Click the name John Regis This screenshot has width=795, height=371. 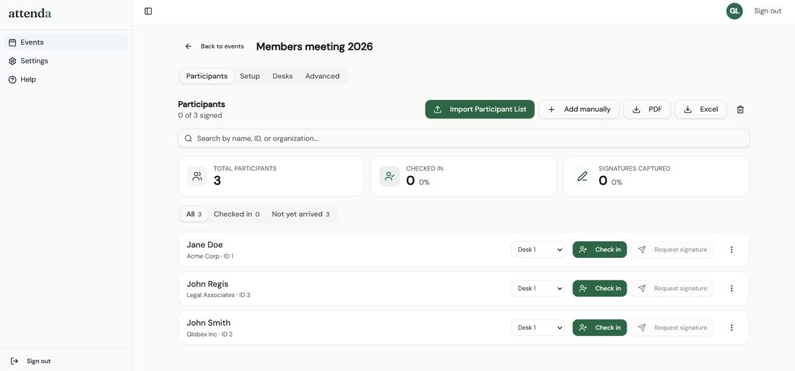[x=207, y=284]
